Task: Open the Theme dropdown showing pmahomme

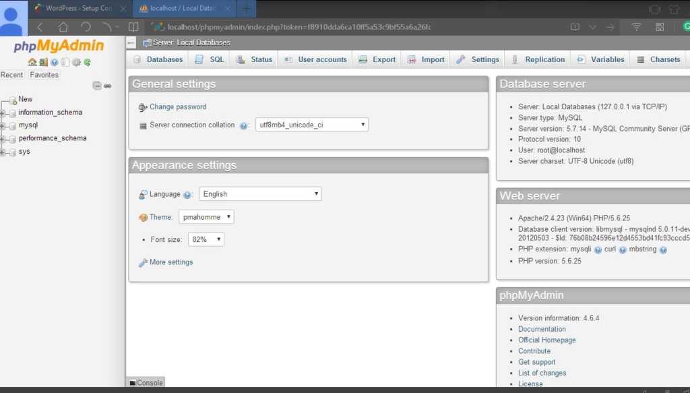Action: [206, 217]
